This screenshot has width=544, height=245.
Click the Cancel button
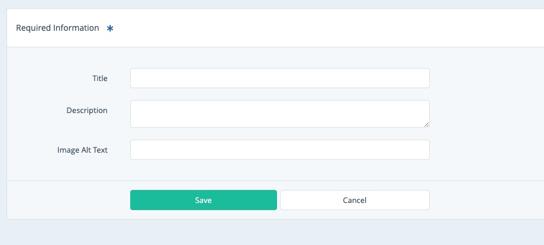click(355, 200)
